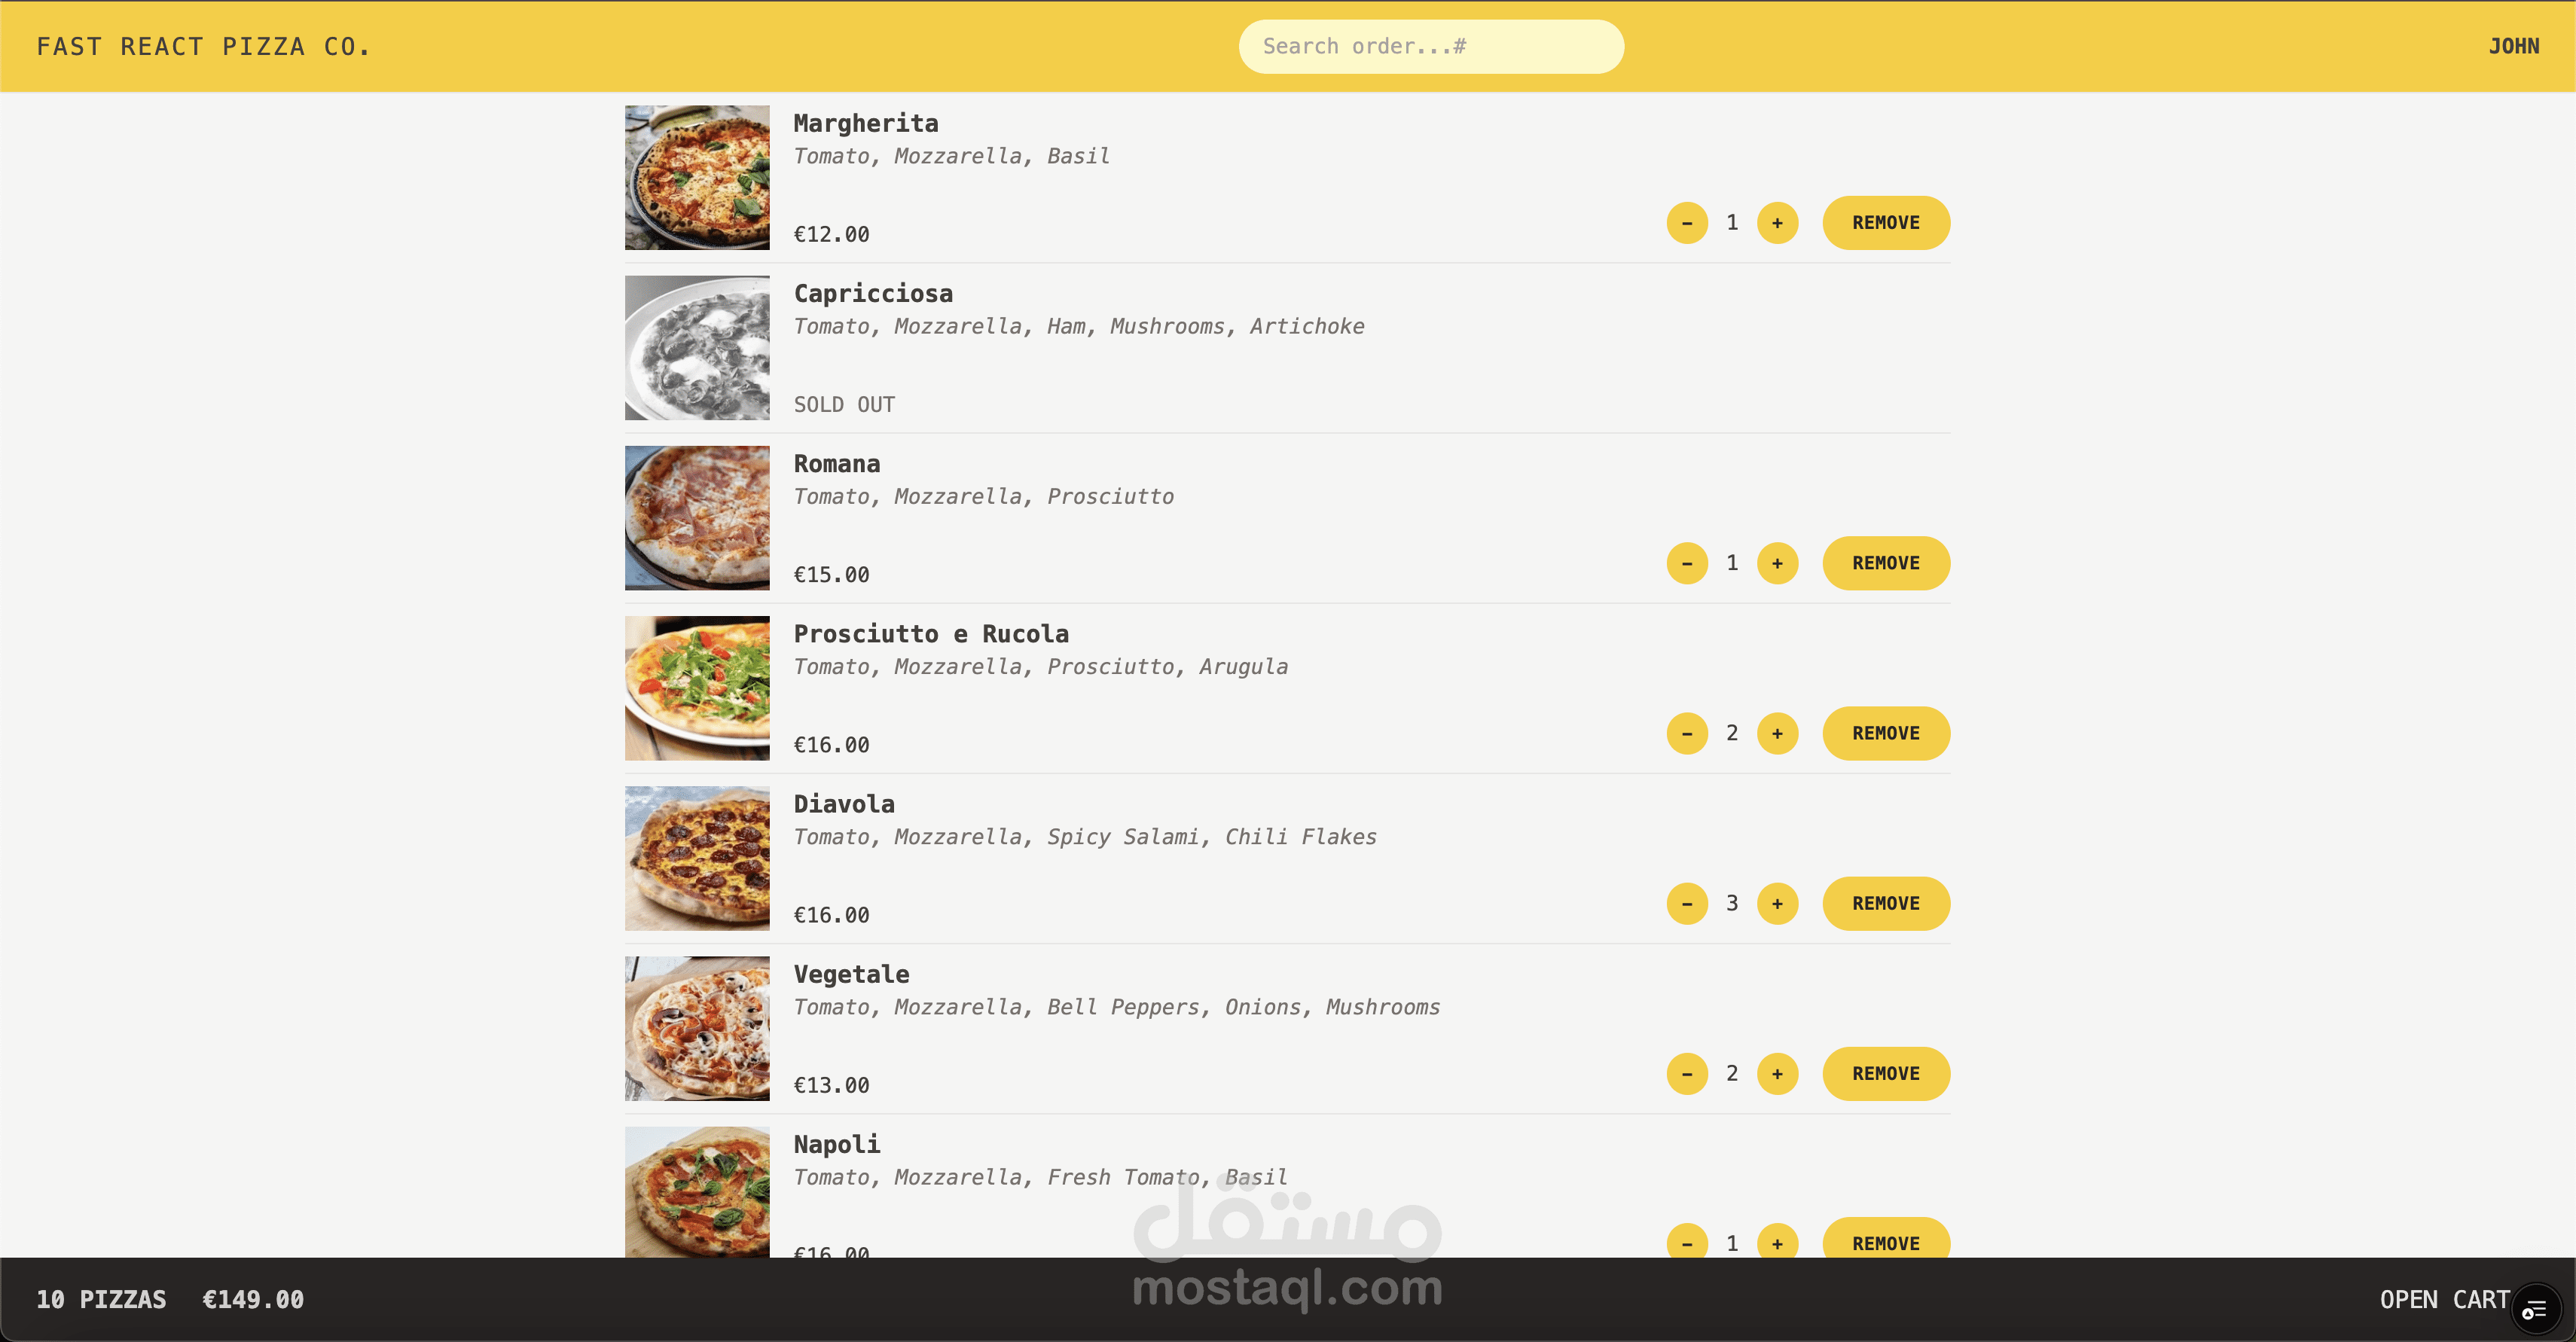The width and height of the screenshot is (2576, 1342).
Task: Increase Romana quantity with plus button
Action: 1777,563
